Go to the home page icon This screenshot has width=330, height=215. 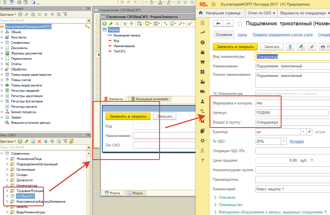click(x=201, y=13)
